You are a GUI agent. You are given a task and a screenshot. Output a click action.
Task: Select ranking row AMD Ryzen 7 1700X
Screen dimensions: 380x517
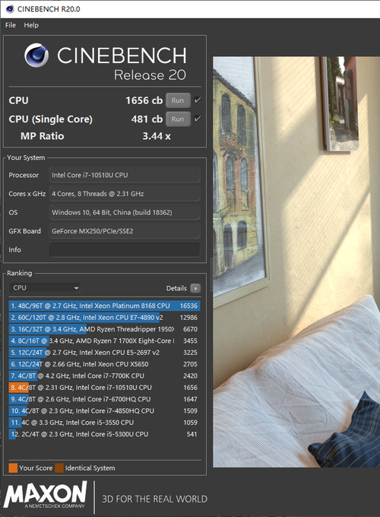pos(104,341)
